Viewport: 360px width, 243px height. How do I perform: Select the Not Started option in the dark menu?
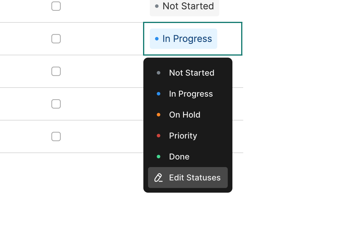[x=192, y=73]
